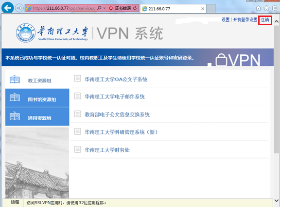The width and height of the screenshot is (281, 209).
Task: Click the browser forward arrow button
Action: coord(19,8)
